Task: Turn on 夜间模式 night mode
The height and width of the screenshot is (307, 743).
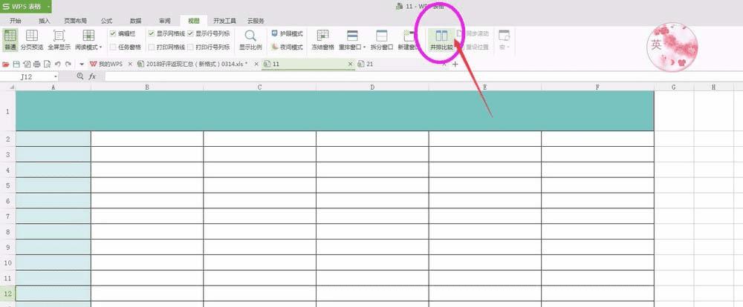Action: [x=287, y=47]
